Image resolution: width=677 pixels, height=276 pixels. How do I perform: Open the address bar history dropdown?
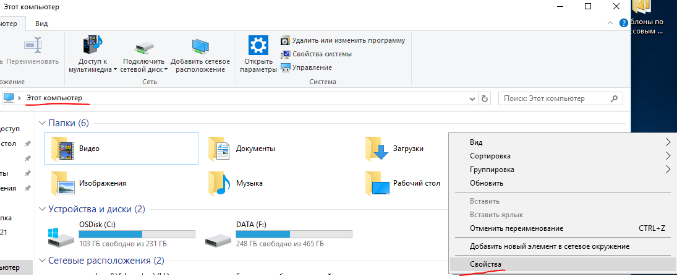[472, 99]
